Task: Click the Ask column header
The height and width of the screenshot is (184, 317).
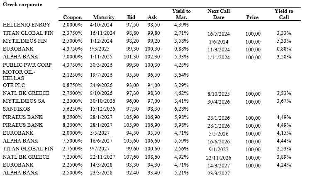Action: (x=152, y=17)
